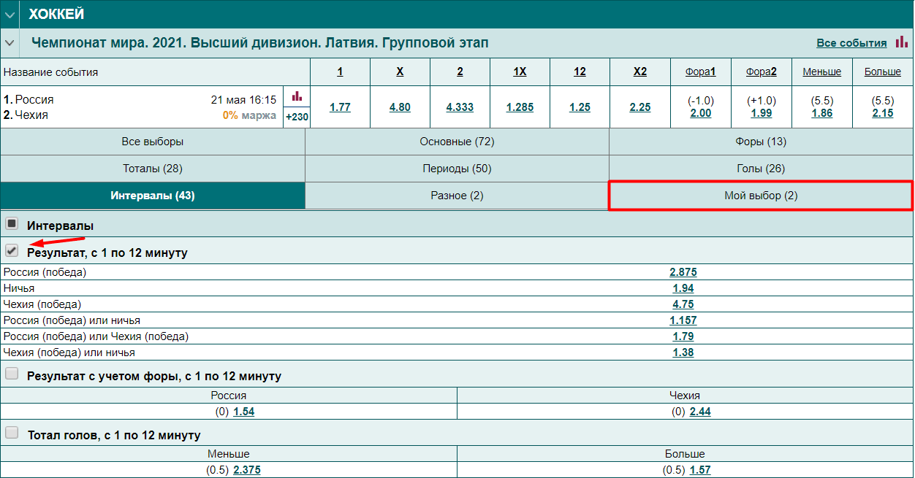Select the Интервалы (43) tab
This screenshot has width=915, height=478.
(153, 196)
